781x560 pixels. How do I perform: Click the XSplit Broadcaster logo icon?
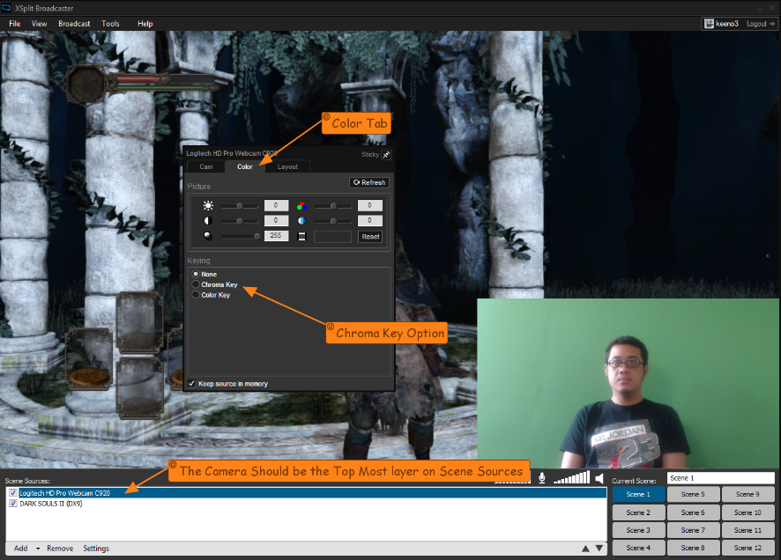pyautogui.click(x=6, y=8)
